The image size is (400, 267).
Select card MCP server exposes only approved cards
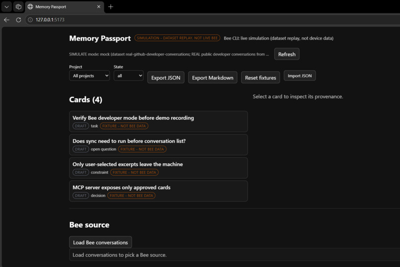[158, 191]
